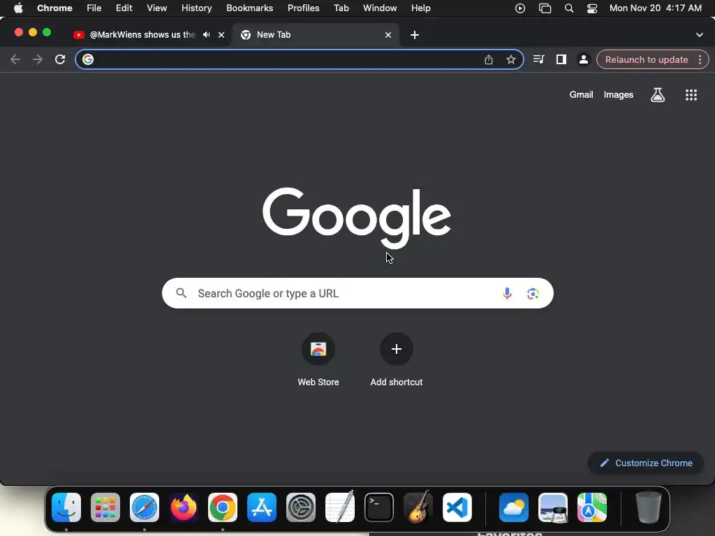The width and height of the screenshot is (715, 536).
Task: Open Preview app from the dock
Action: pyautogui.click(x=553, y=507)
